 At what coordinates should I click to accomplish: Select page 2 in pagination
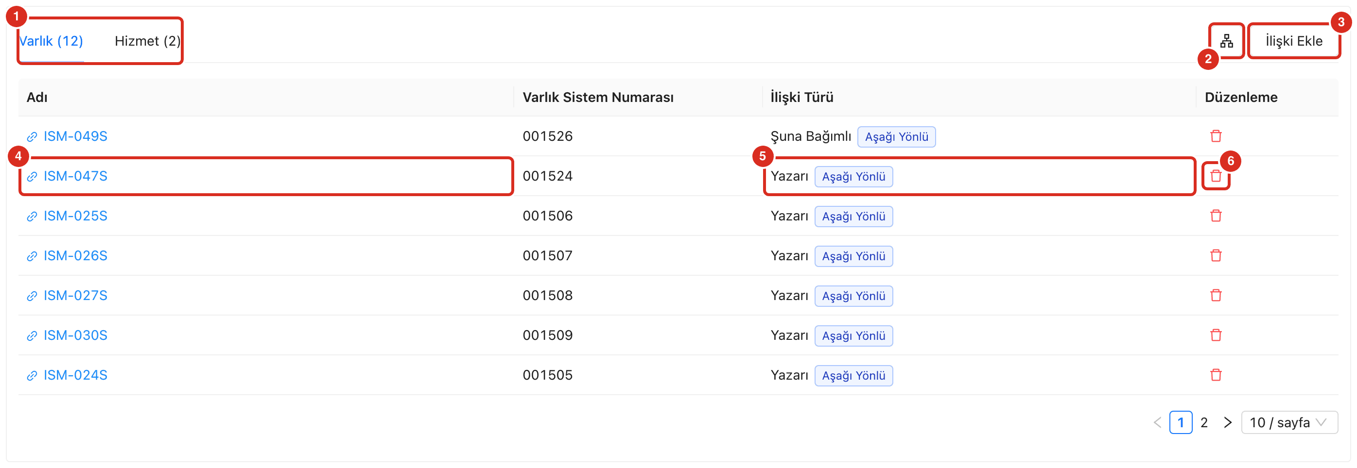(x=1204, y=423)
